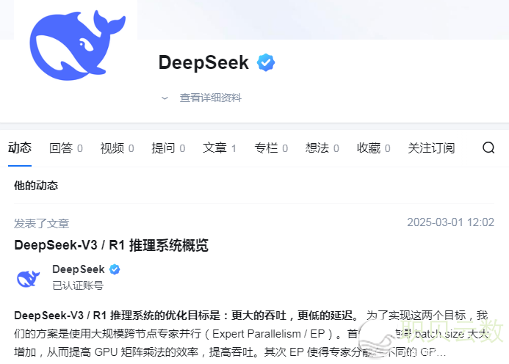The image size is (509, 364).
Task: Expand the chevron beside 查看详细资料
Action: pyautogui.click(x=165, y=98)
